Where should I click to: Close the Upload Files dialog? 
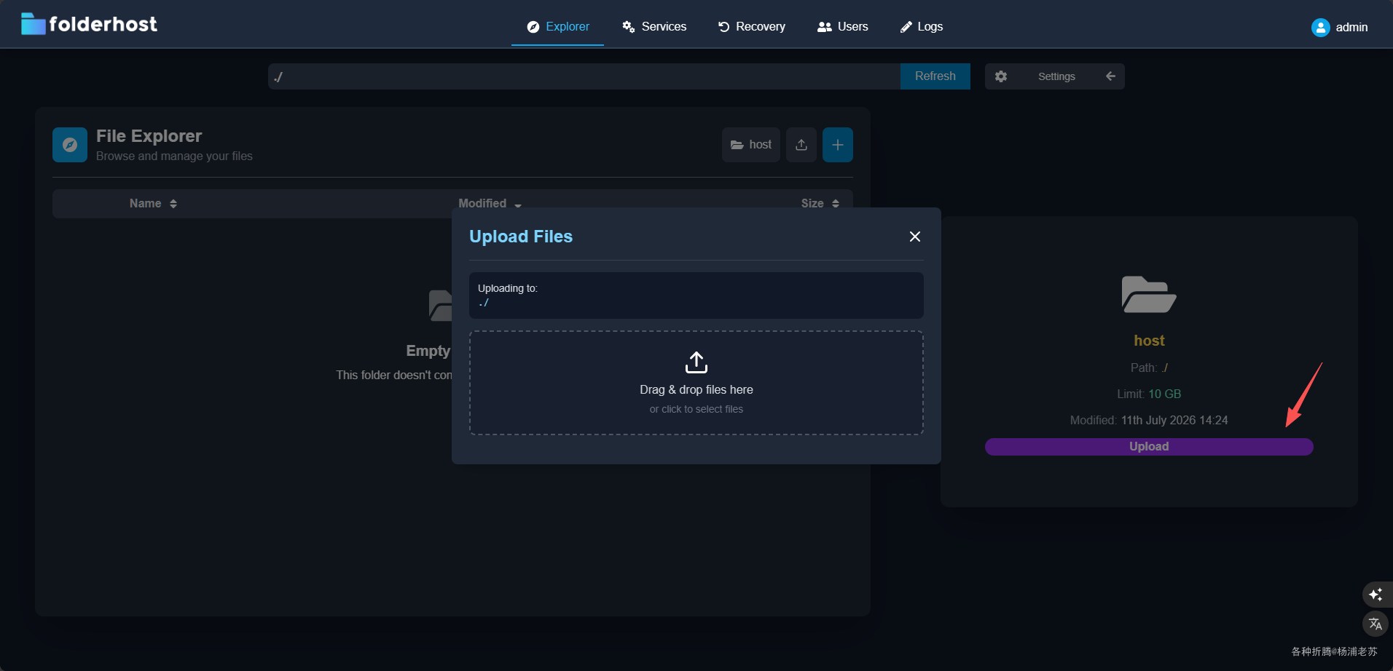point(915,237)
